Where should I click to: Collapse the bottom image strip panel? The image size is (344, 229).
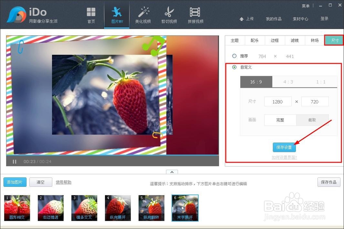click(172, 172)
